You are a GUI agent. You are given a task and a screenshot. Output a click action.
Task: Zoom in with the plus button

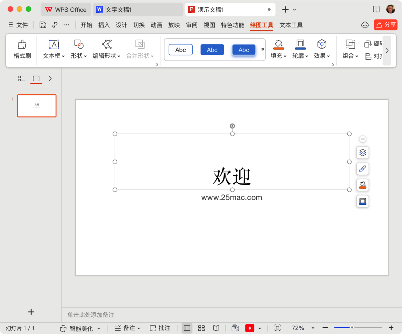pos(391,328)
